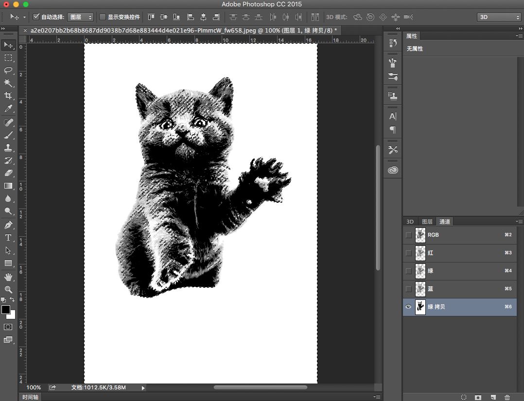524x401 pixels.
Task: Open the 3D workspace dropdown
Action: point(498,17)
